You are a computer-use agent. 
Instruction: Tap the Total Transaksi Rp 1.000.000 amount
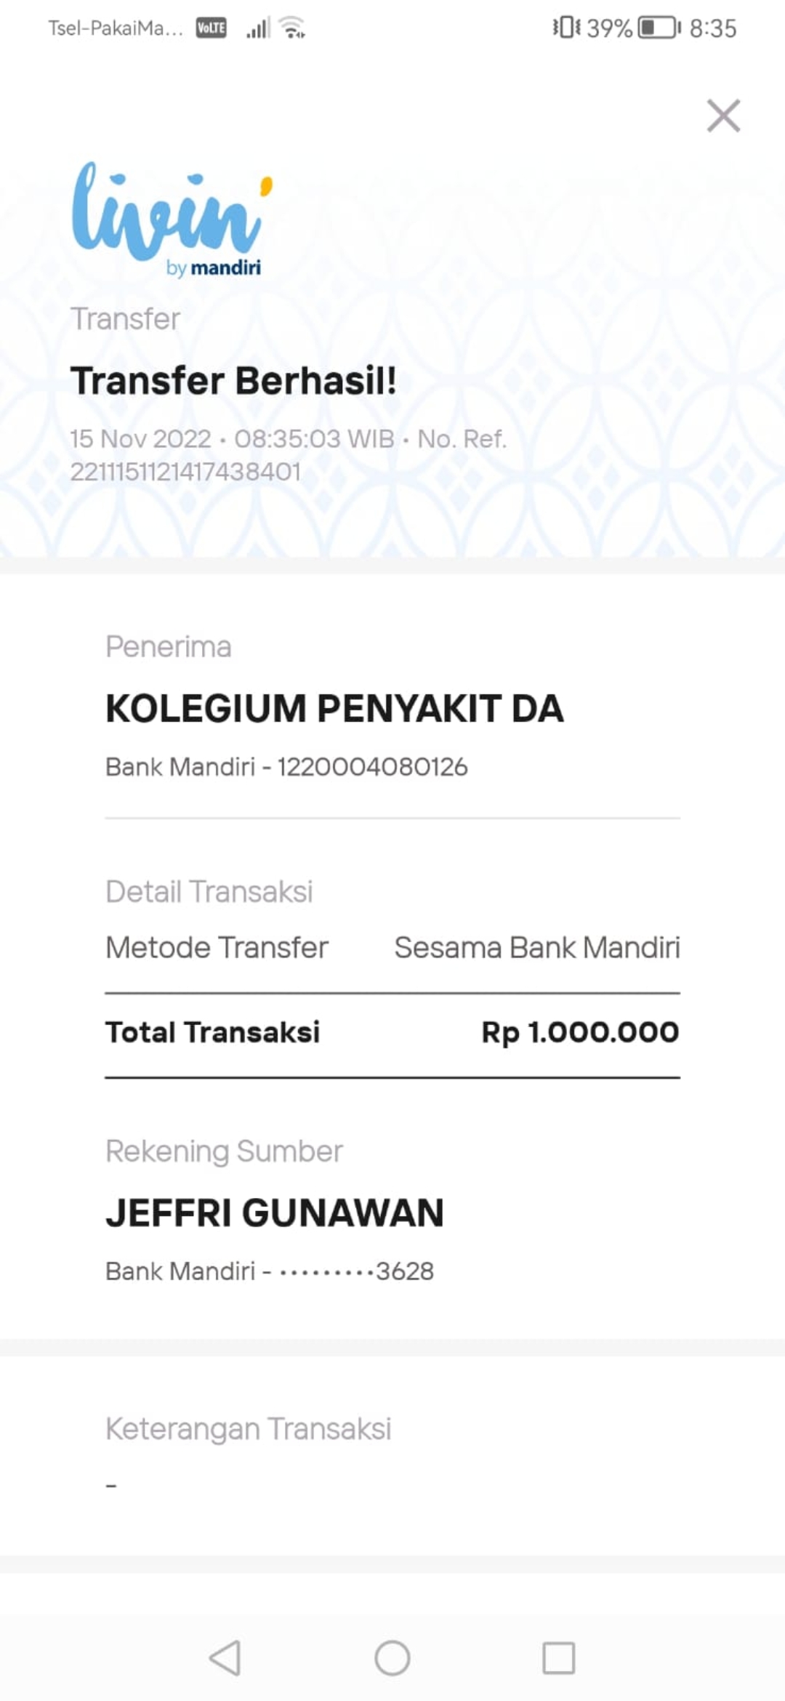pos(579,1032)
